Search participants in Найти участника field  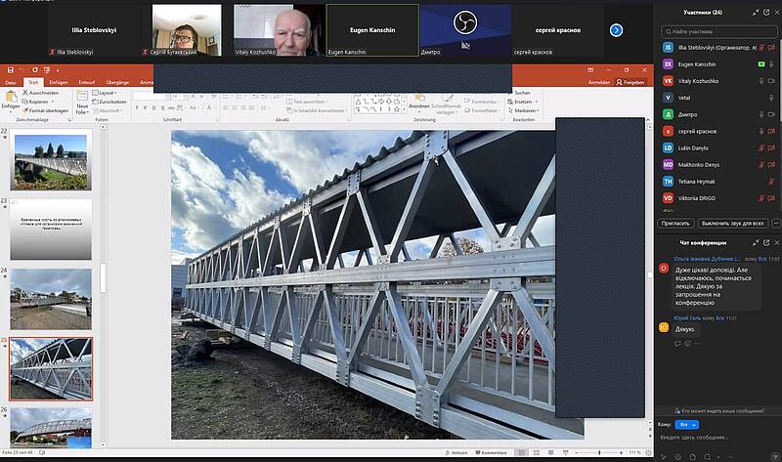point(718,31)
